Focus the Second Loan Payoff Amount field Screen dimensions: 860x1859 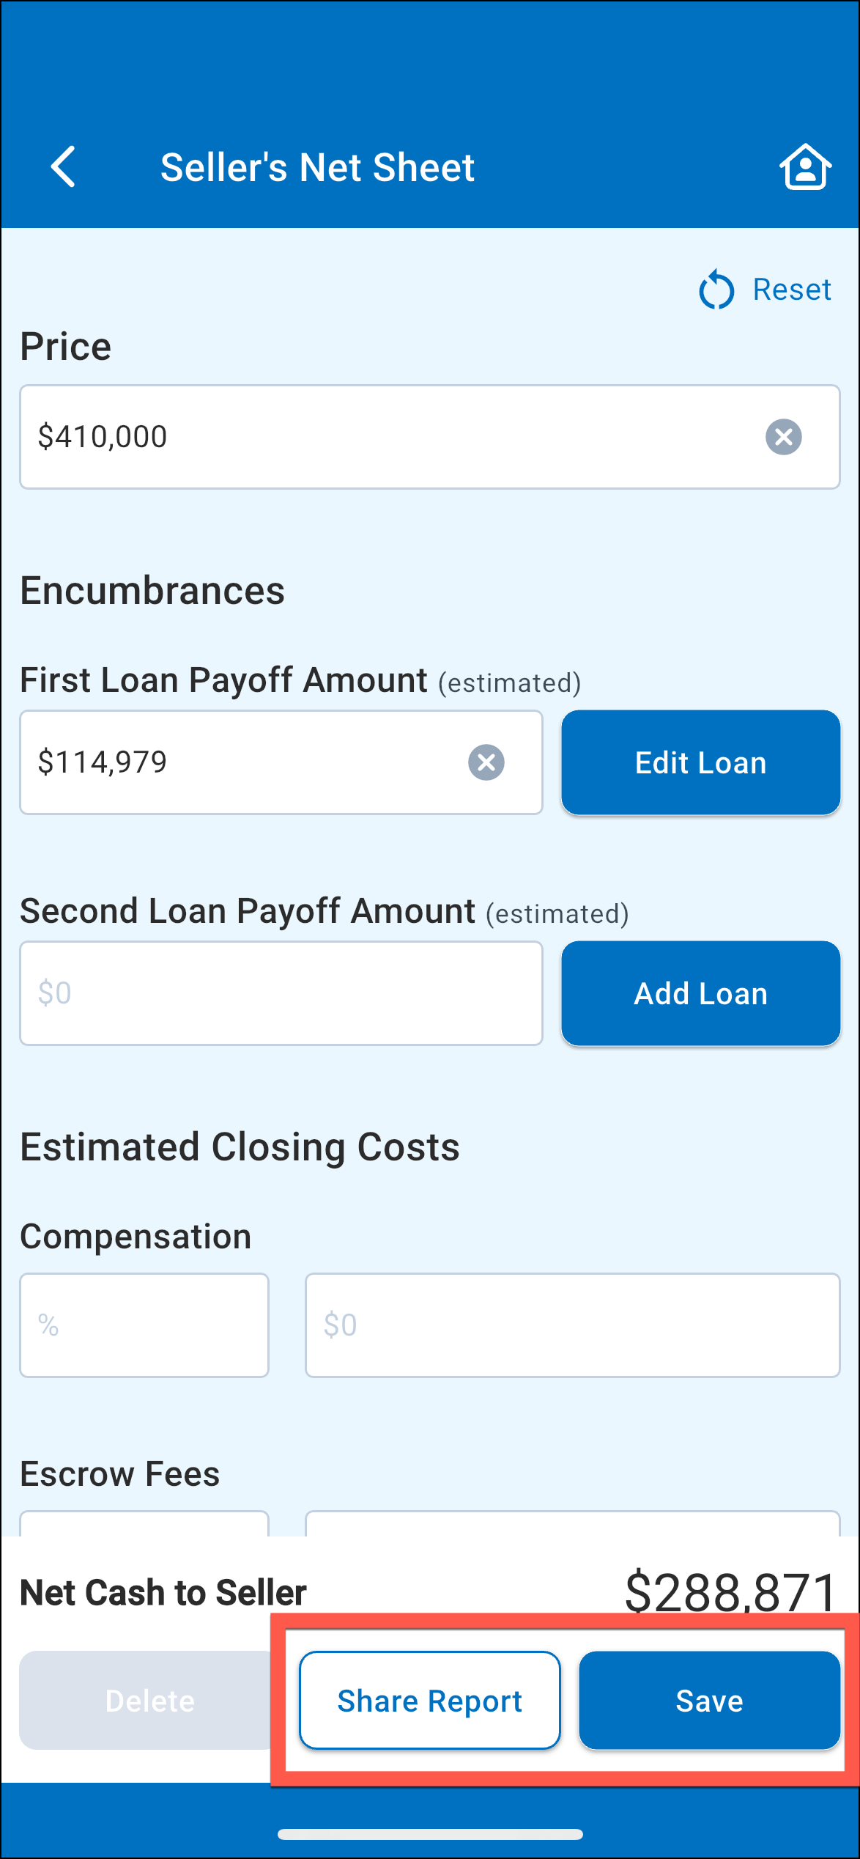tap(281, 993)
